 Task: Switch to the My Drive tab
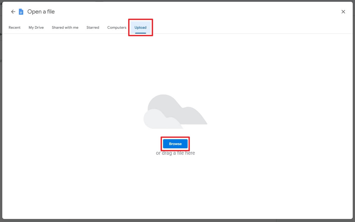point(36,27)
